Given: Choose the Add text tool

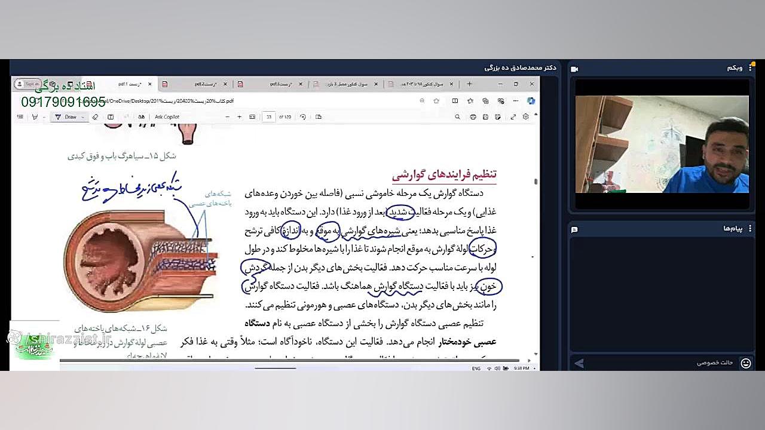Looking at the screenshot, I should 111,117.
